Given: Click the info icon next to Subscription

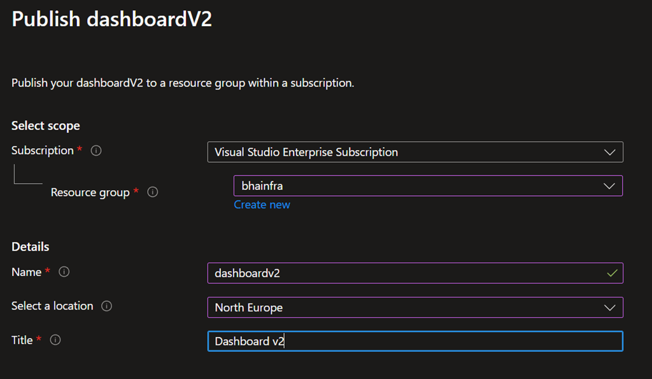Looking at the screenshot, I should point(96,151).
